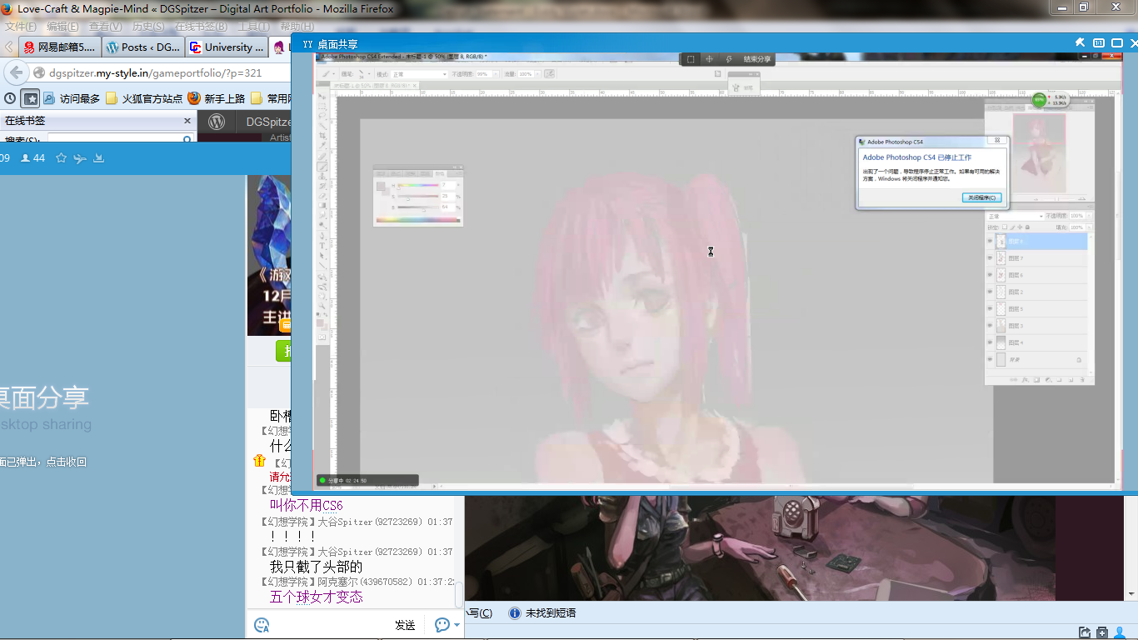Click the tab strip scroll-left arrow
Viewport: 1138px width, 640px height.
coord(8,47)
